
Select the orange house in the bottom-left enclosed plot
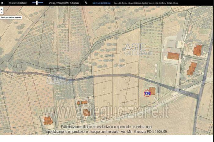[48, 121]
